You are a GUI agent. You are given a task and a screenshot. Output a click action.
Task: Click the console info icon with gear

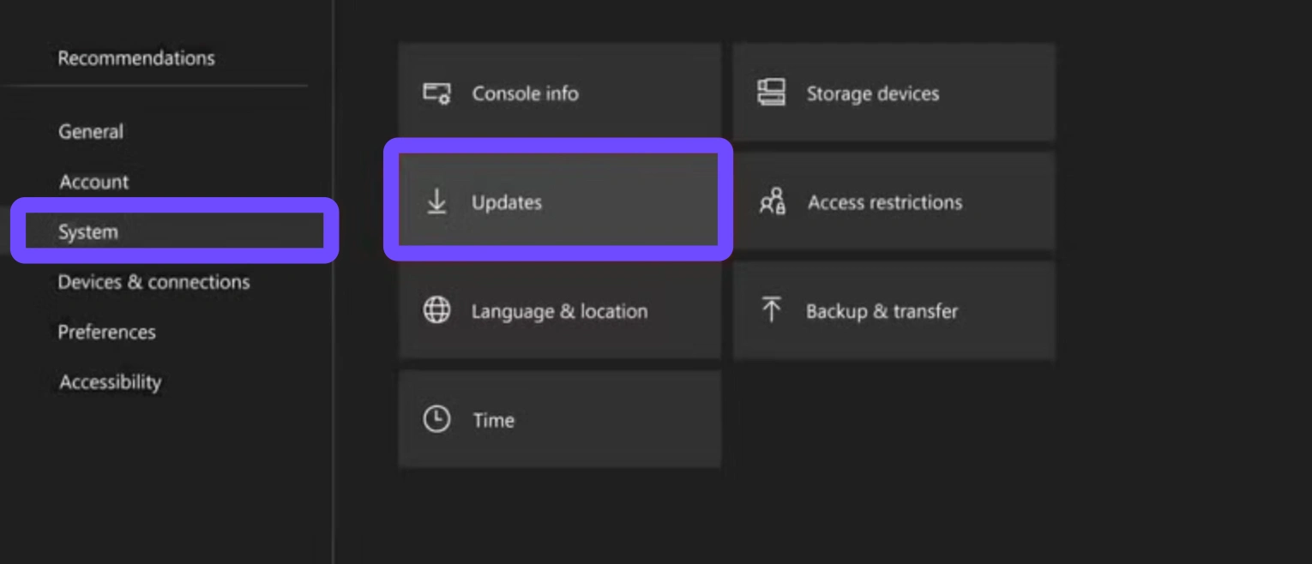point(436,93)
